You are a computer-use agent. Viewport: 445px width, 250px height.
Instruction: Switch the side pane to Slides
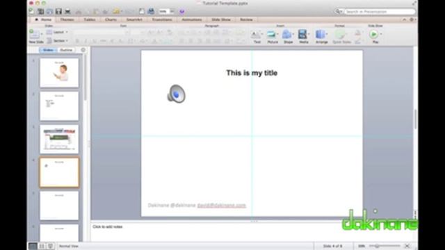point(48,50)
